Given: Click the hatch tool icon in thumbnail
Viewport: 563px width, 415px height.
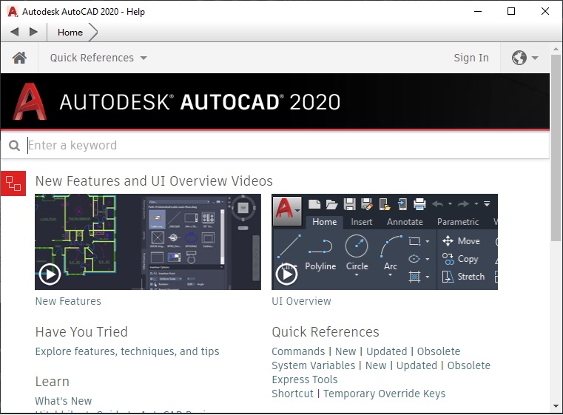Looking at the screenshot, I should coord(414,277).
